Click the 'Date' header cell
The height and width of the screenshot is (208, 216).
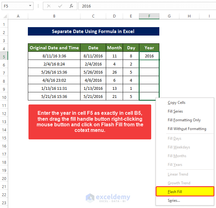(93, 48)
